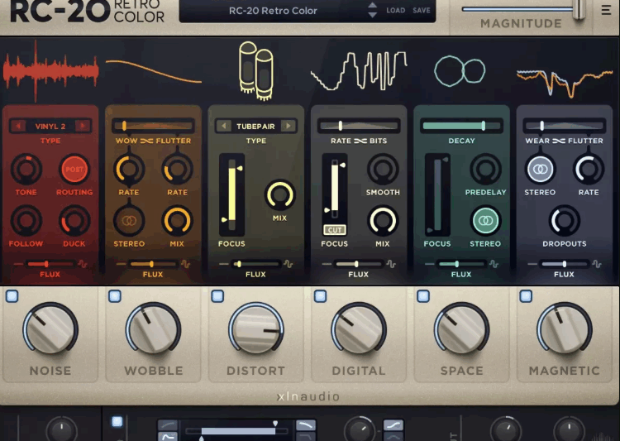Click the Noise Follow knob
The height and width of the screenshot is (441, 620).
coord(26,221)
